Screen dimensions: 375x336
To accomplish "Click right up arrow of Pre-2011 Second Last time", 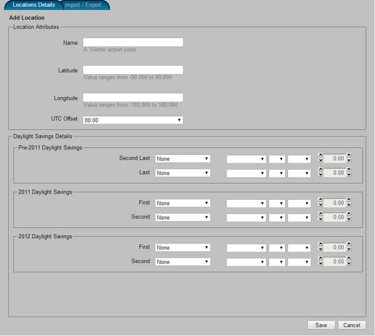I will point(349,155).
